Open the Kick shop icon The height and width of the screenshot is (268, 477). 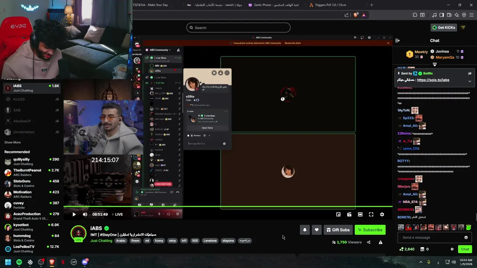click(422, 249)
